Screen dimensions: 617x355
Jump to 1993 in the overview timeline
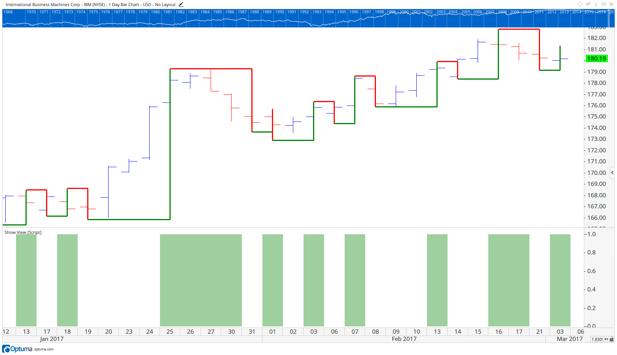coord(317,12)
